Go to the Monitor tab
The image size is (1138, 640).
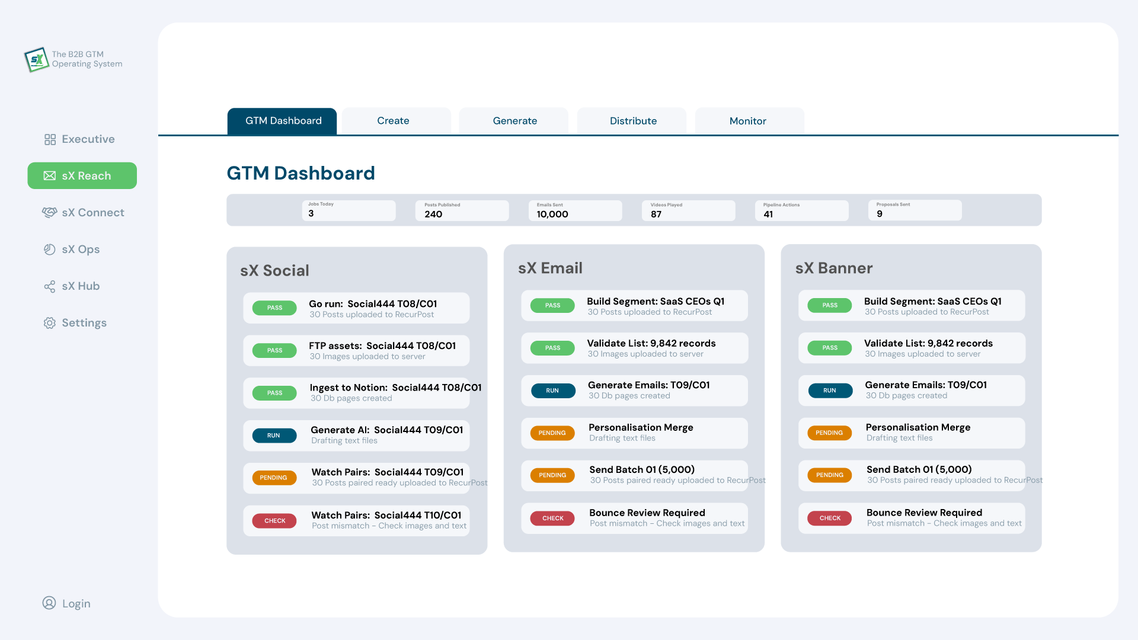pos(747,121)
